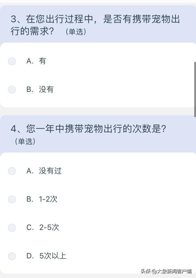196x278 pixels.
Task: Select radio button for option B. 没有
Action: click(x=12, y=90)
